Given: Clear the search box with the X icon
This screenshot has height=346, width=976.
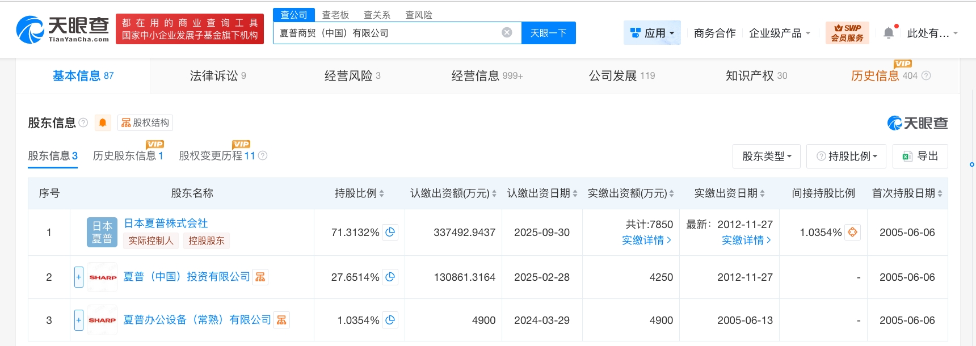Looking at the screenshot, I should (x=507, y=33).
